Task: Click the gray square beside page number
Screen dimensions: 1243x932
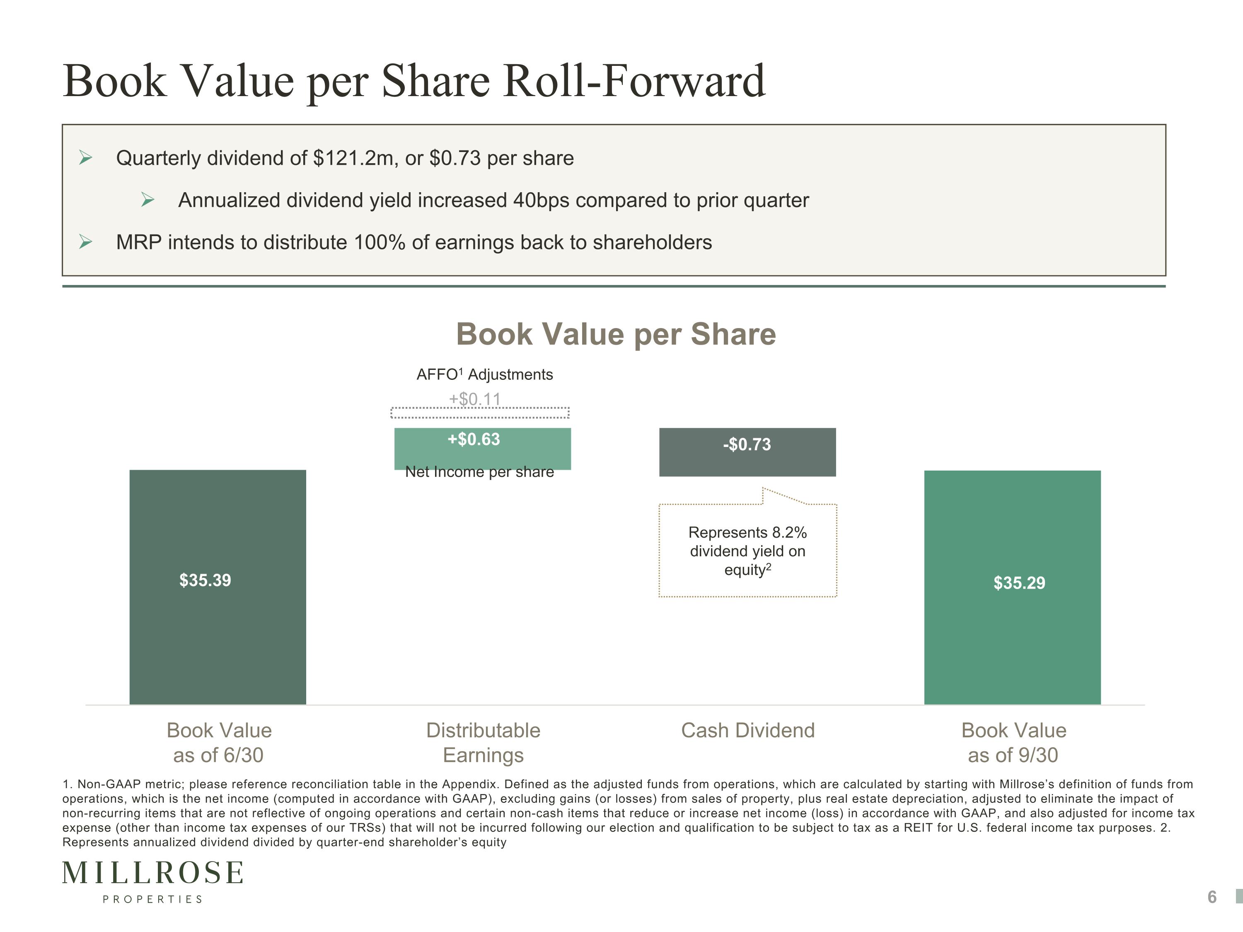Action: click(1238, 896)
